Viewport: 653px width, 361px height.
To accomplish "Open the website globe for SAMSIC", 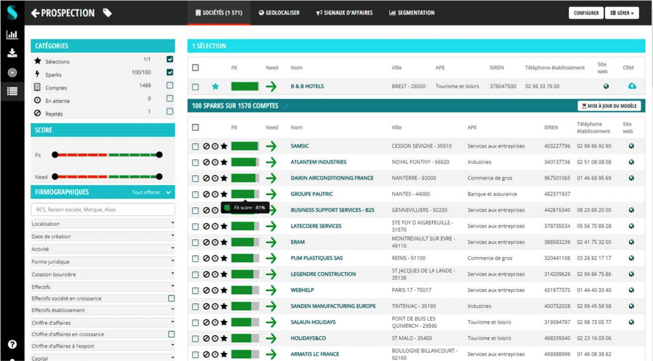I will click(631, 146).
